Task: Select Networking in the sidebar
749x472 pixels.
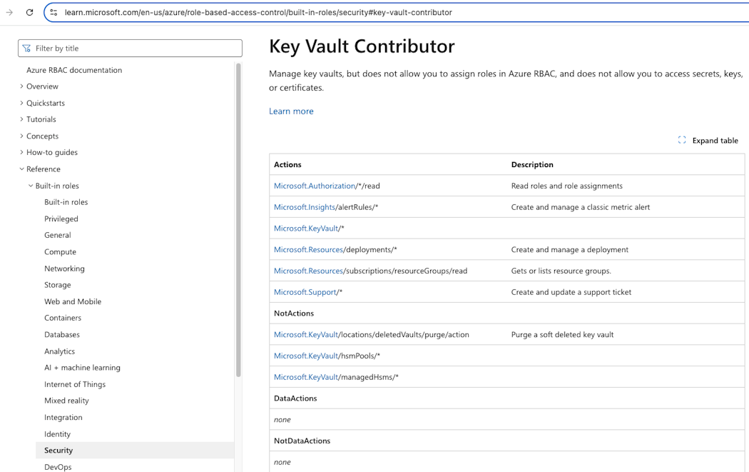Action: (x=64, y=268)
